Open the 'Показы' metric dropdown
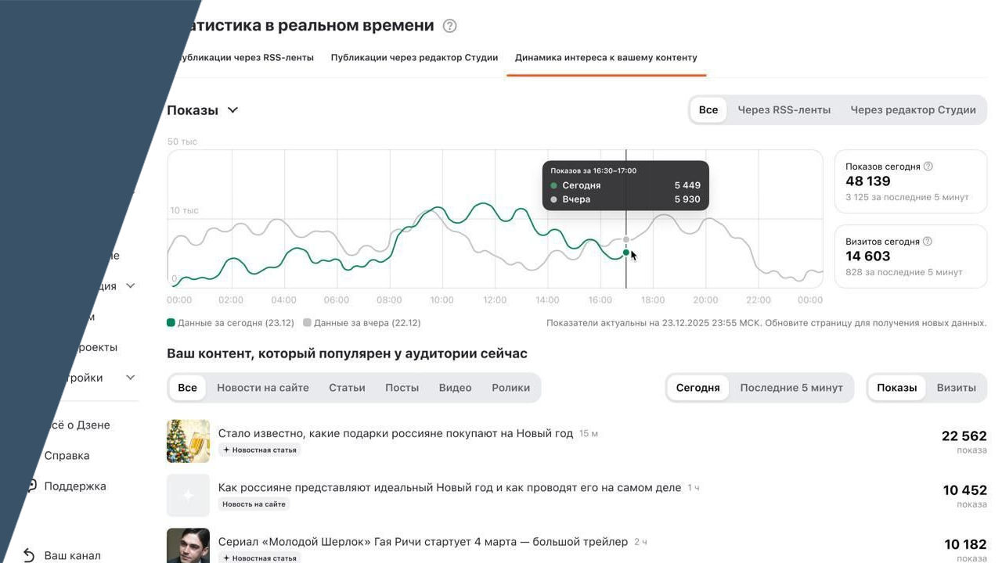This screenshot has width=1002, height=563. [203, 110]
